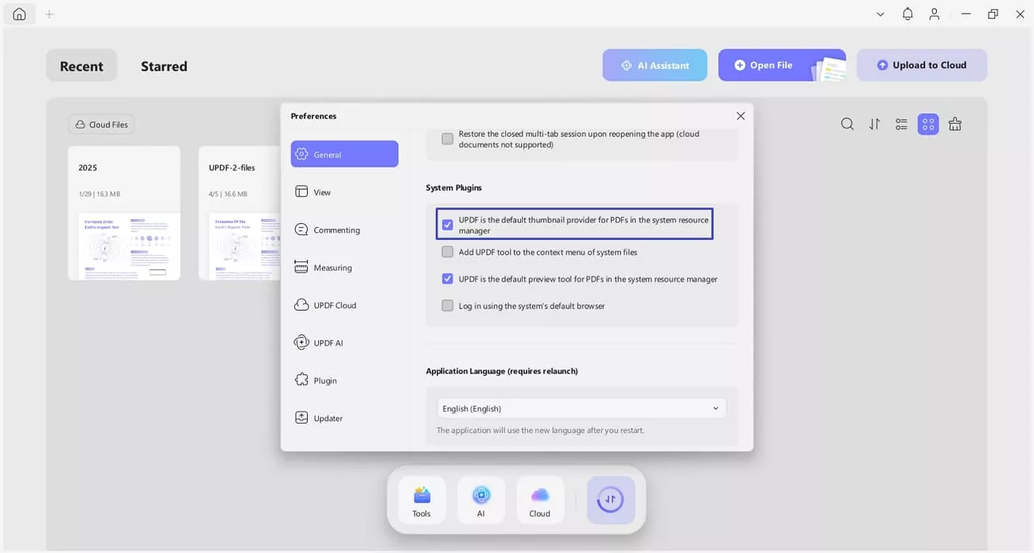Switch to the Starred tab

pyautogui.click(x=164, y=66)
